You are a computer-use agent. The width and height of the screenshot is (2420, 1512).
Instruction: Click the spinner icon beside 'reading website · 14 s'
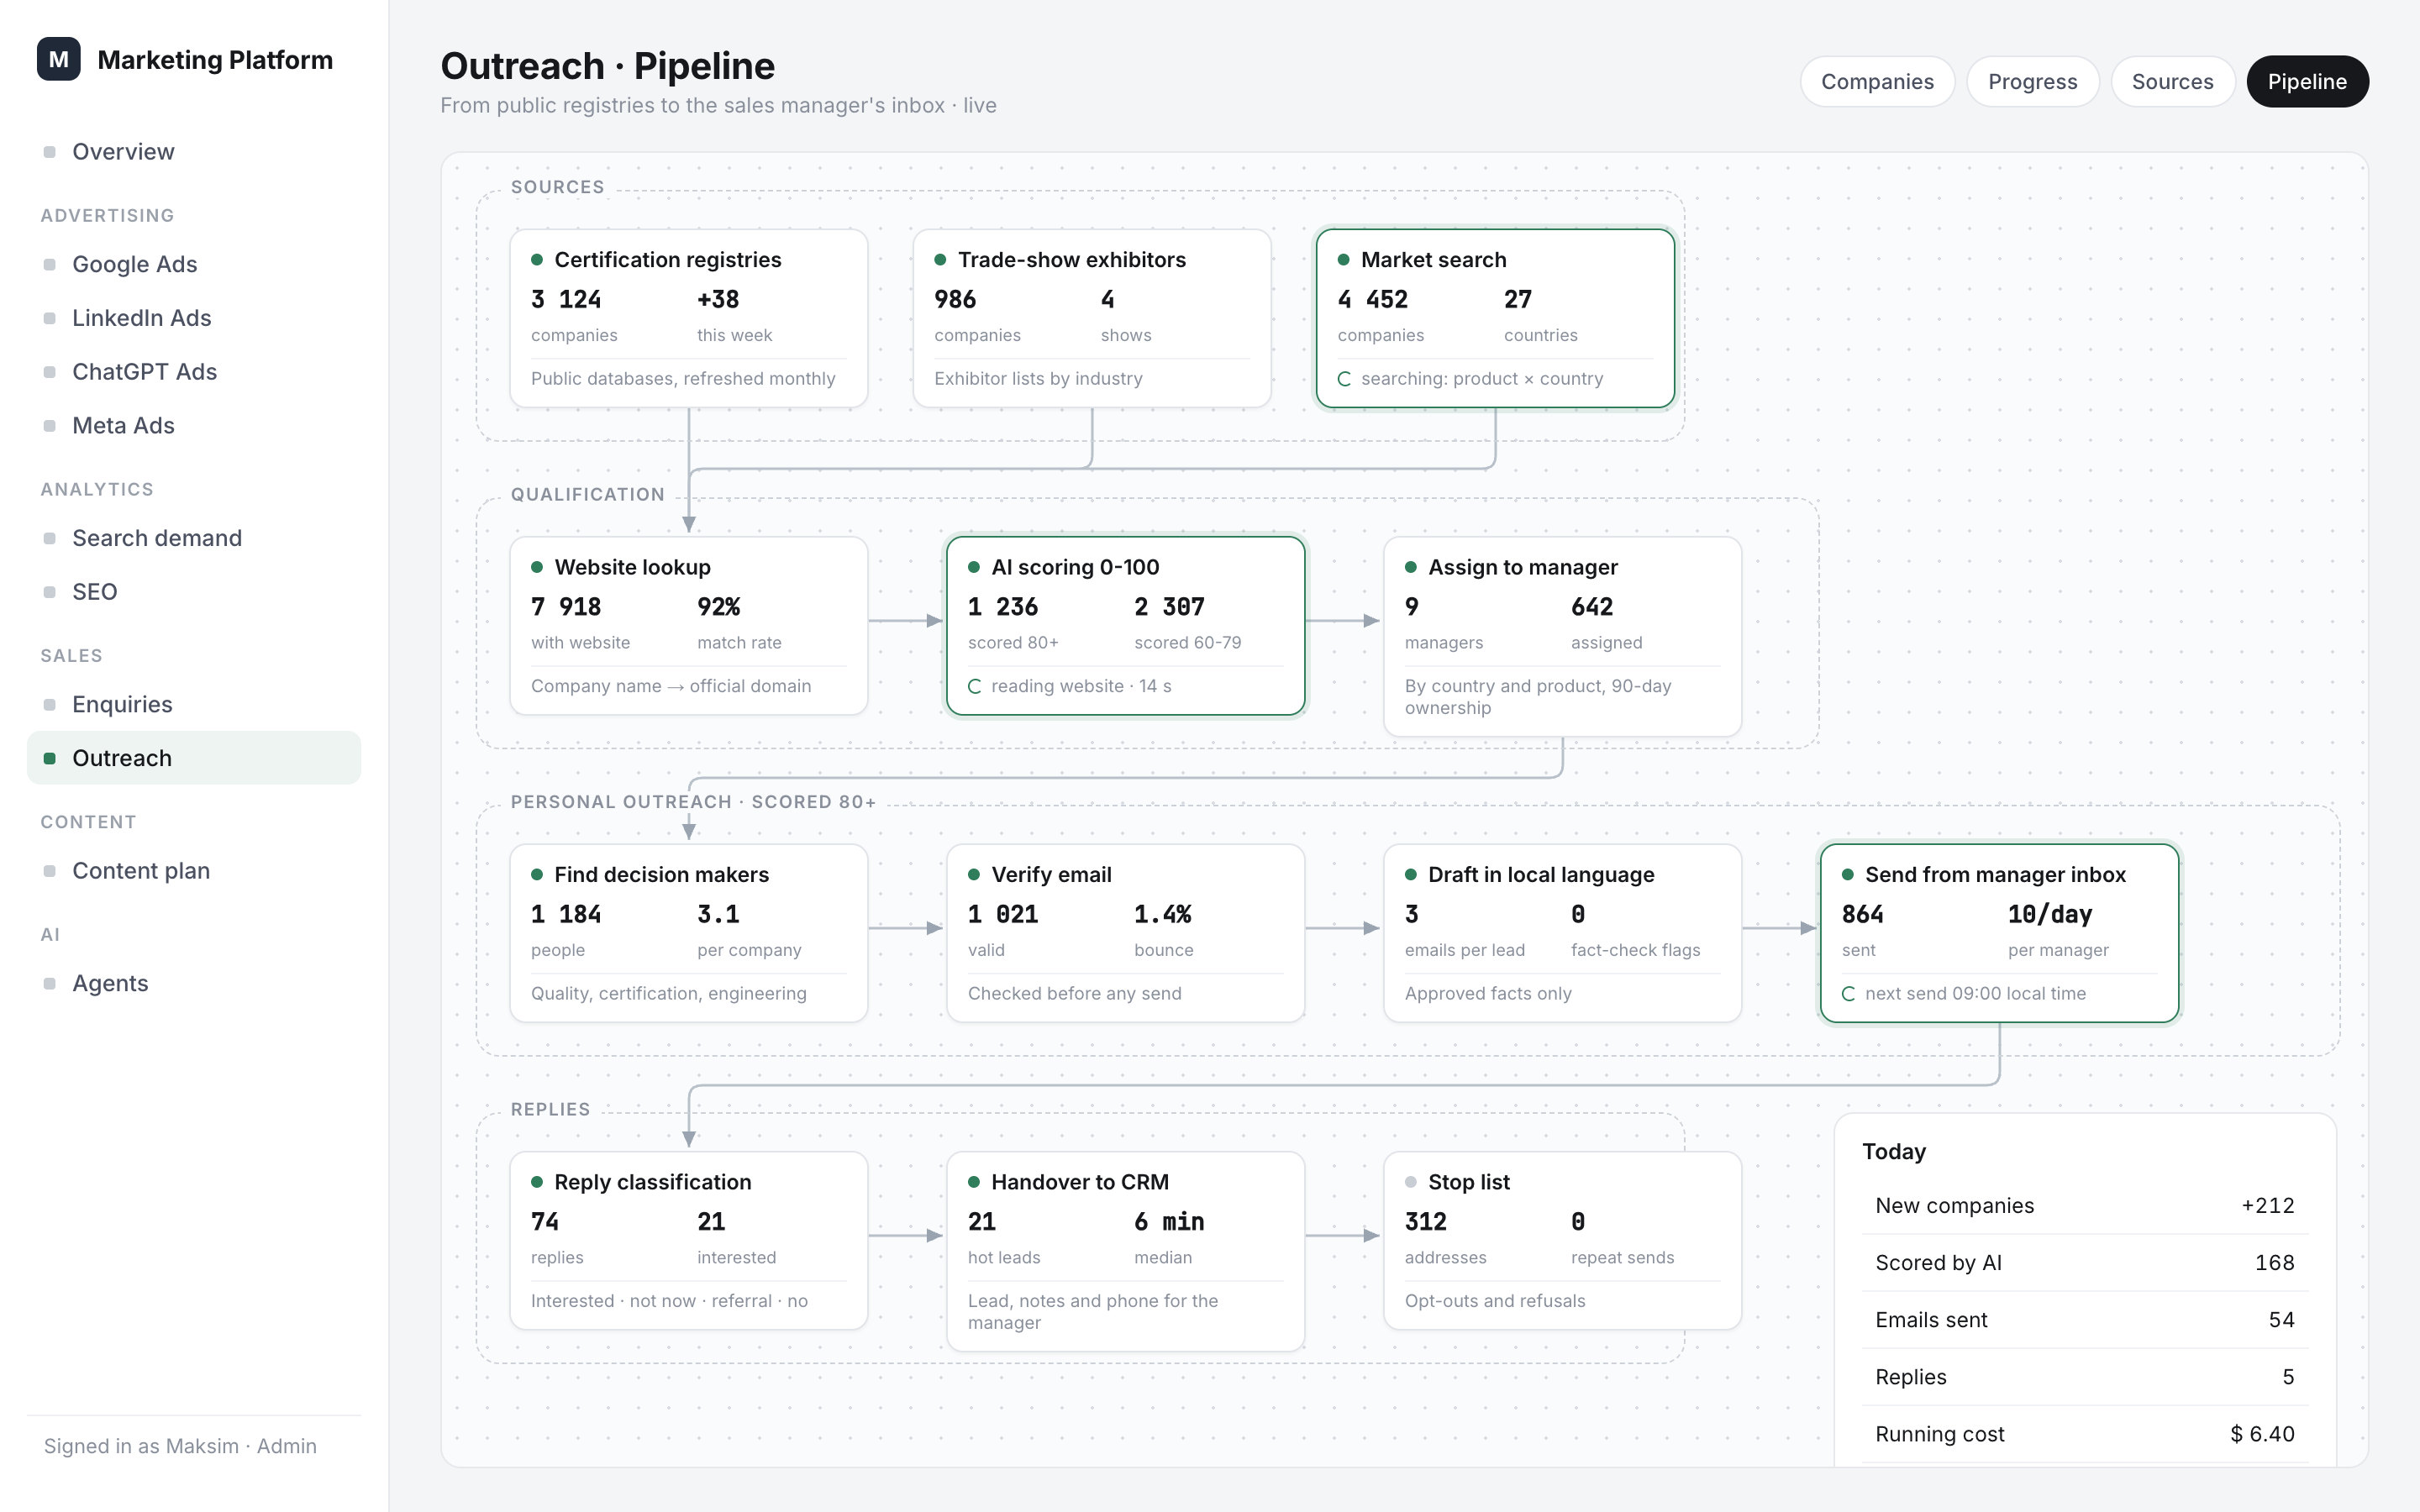(x=974, y=686)
